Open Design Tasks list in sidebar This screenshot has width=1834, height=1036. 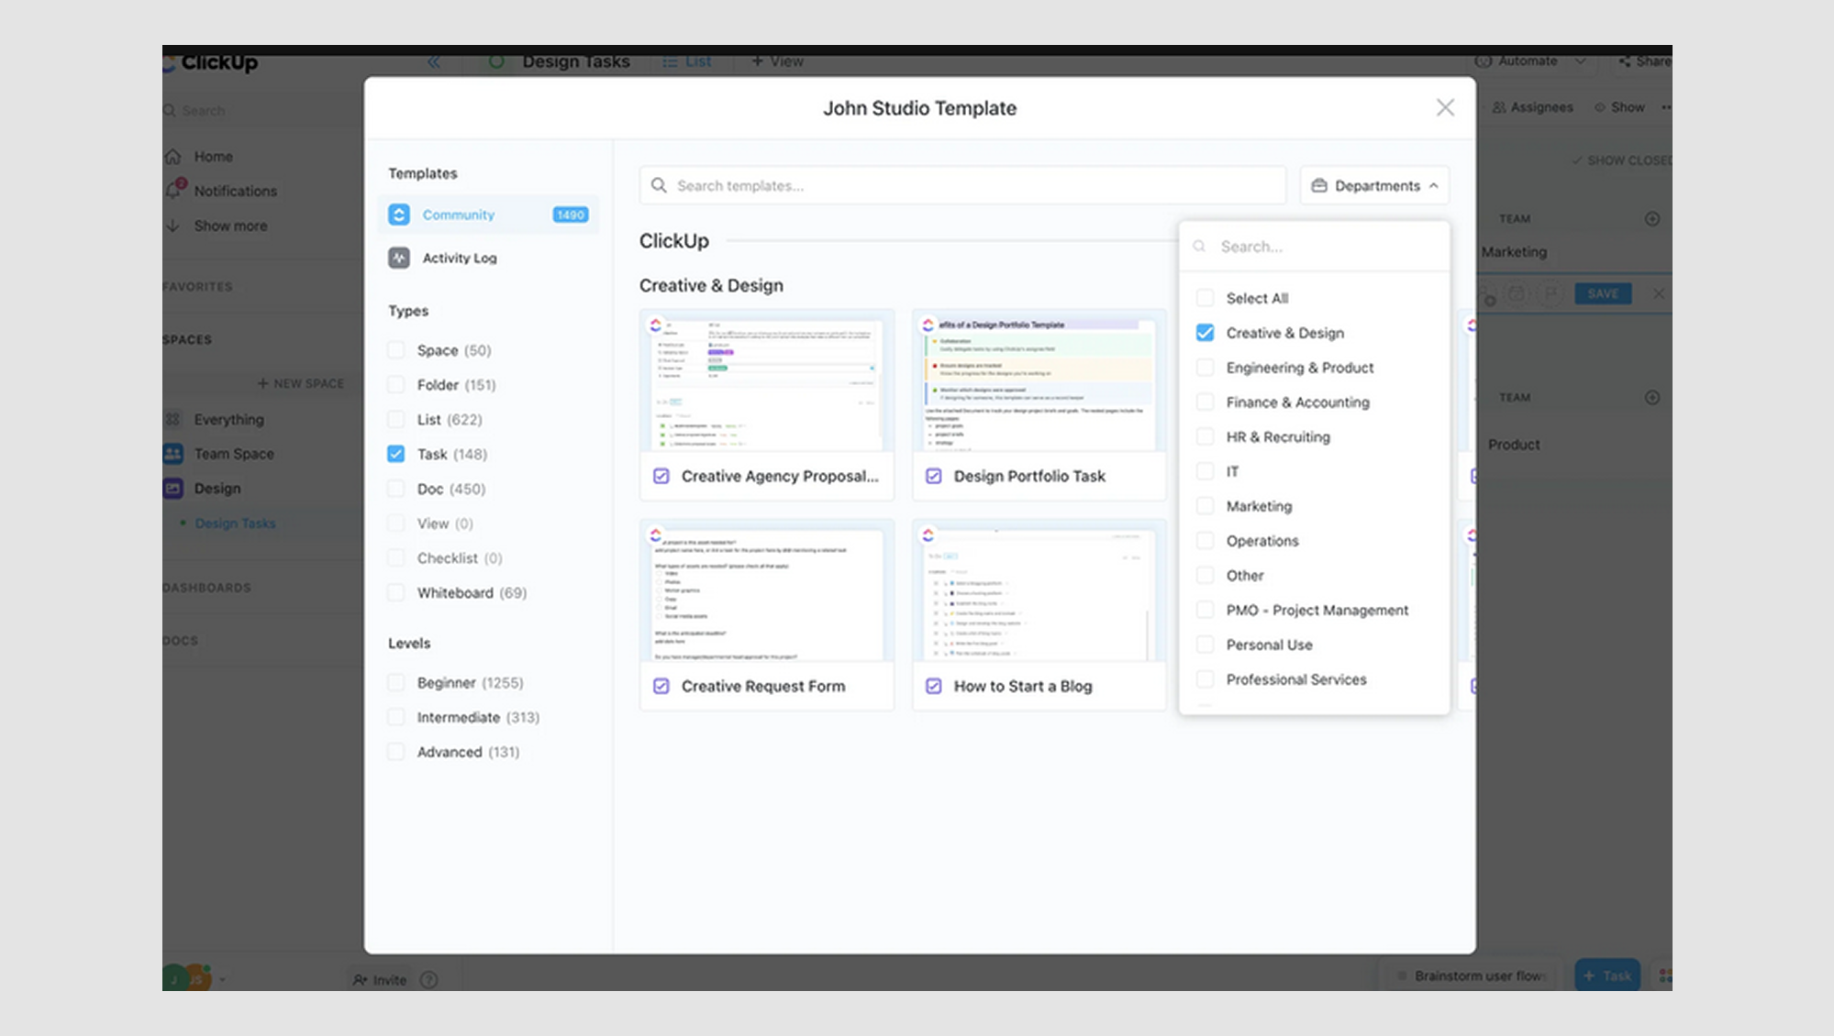tap(235, 524)
